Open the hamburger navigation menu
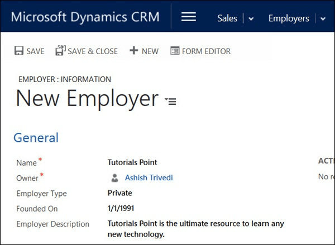The height and width of the screenshot is (245, 335). pos(189,17)
